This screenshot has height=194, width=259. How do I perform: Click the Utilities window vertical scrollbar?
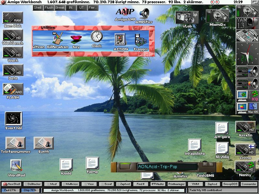pos(152,40)
